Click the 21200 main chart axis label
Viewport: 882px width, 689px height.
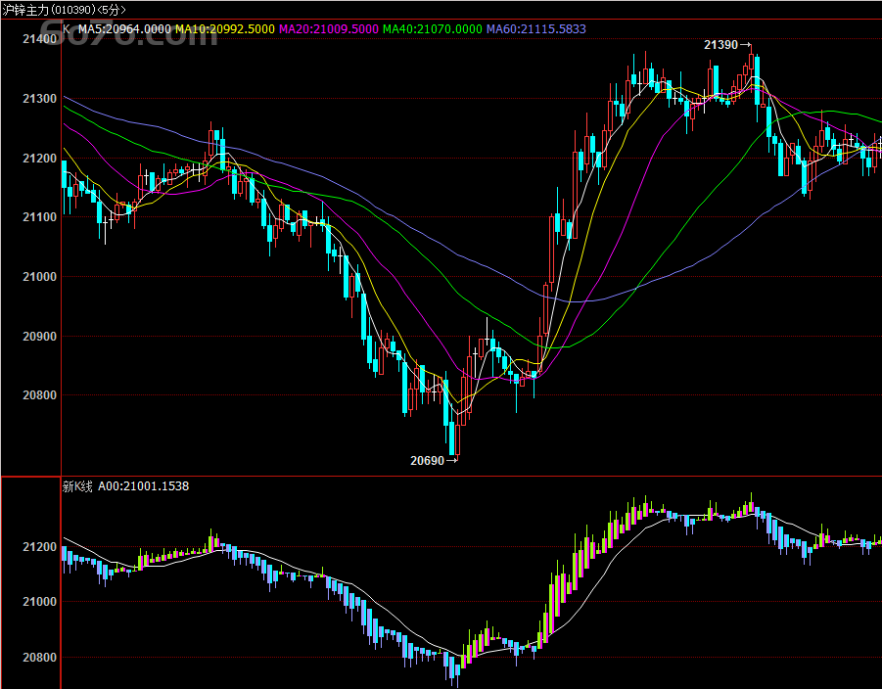pyautogui.click(x=39, y=158)
